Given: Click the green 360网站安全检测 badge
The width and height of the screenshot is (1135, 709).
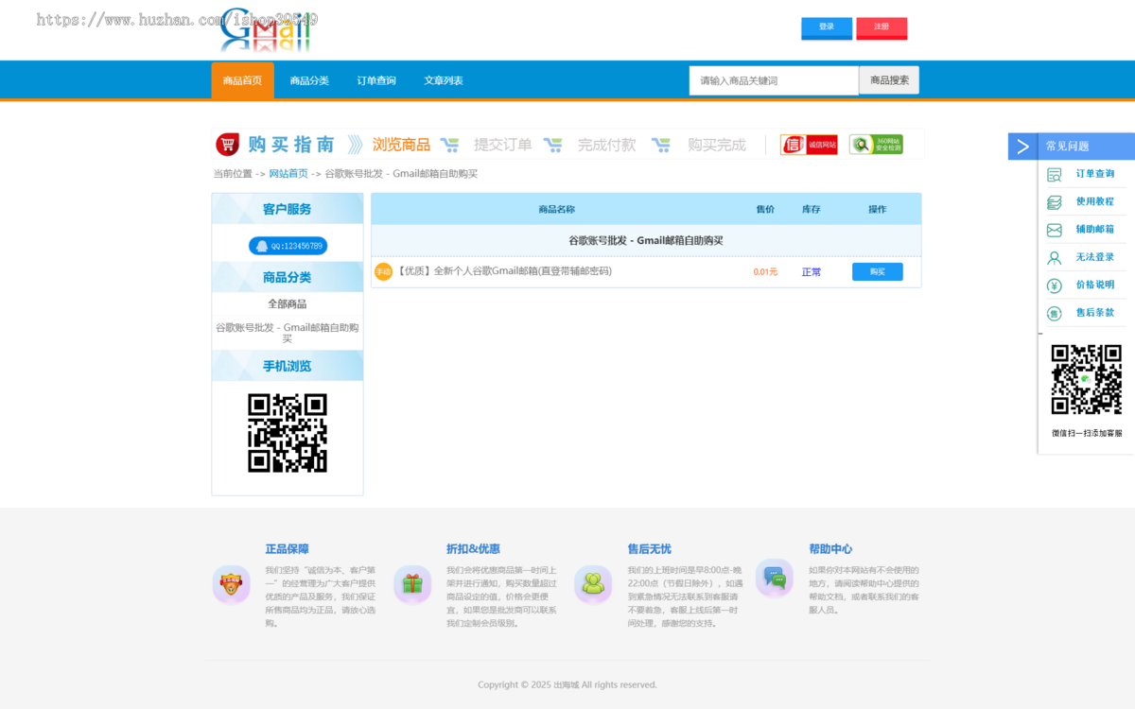Looking at the screenshot, I should (876, 145).
